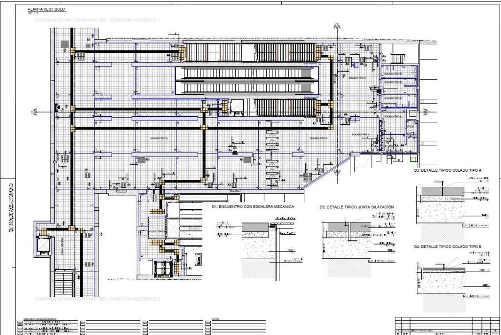Viewport: 501px width, 335px height.
Task: Click the 'DOCUMENTOS RELACIONADOS:' label
Action: pyautogui.click(x=40, y=319)
